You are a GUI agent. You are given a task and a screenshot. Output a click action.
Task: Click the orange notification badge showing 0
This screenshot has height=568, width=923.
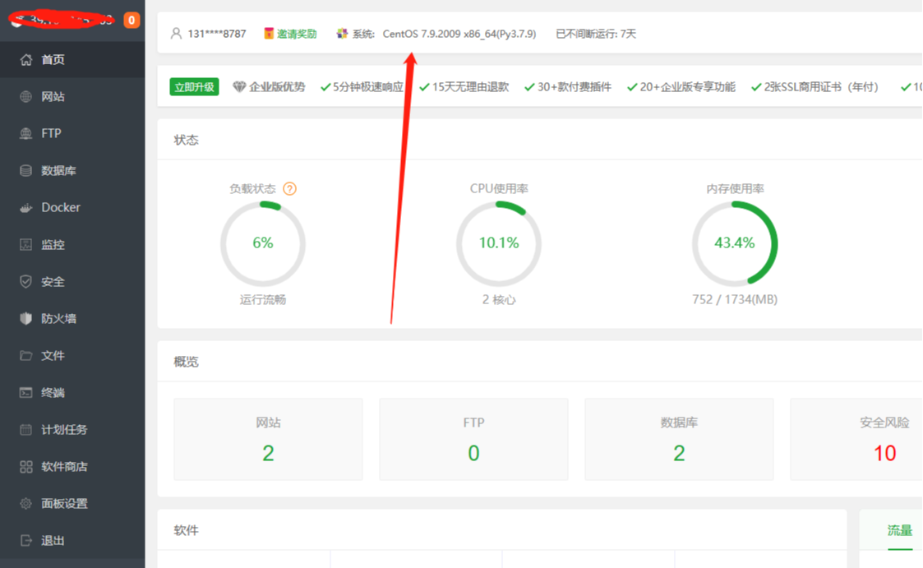[132, 20]
